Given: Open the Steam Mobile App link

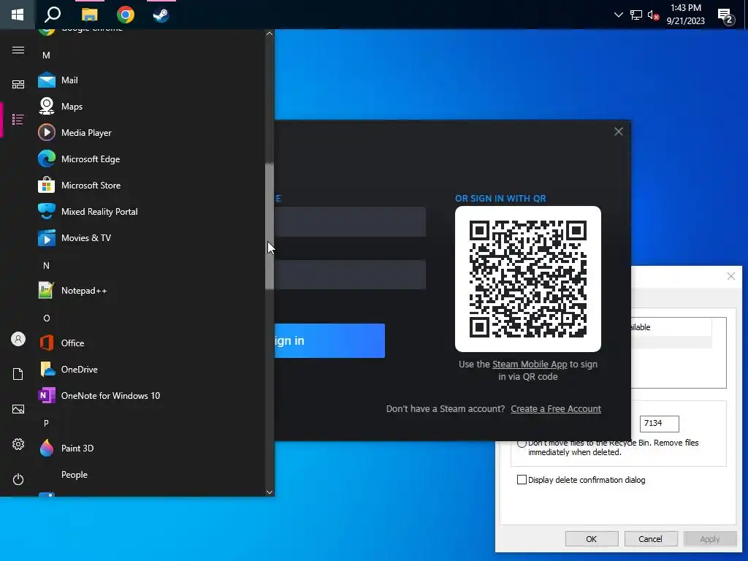Looking at the screenshot, I should click(530, 364).
